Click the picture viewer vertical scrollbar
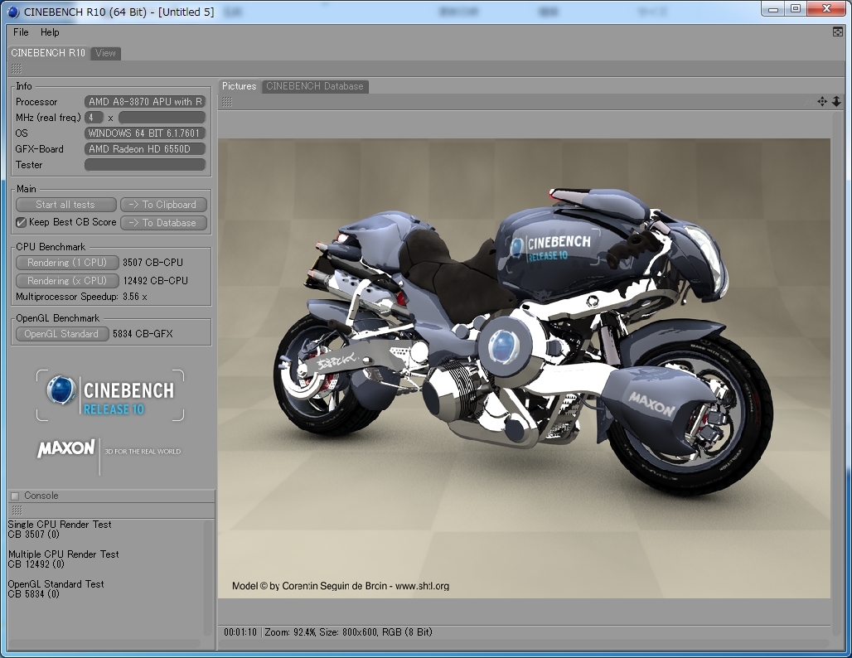852x658 pixels. (837, 373)
